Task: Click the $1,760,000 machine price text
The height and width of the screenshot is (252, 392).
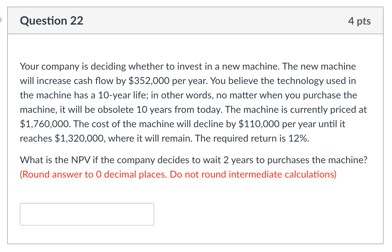Action: point(45,124)
